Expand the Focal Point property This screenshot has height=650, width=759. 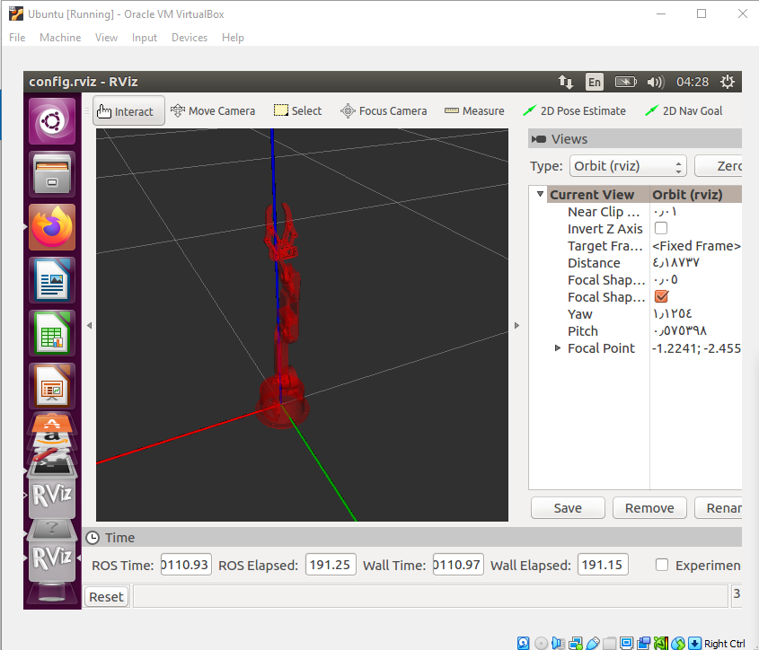pos(558,348)
